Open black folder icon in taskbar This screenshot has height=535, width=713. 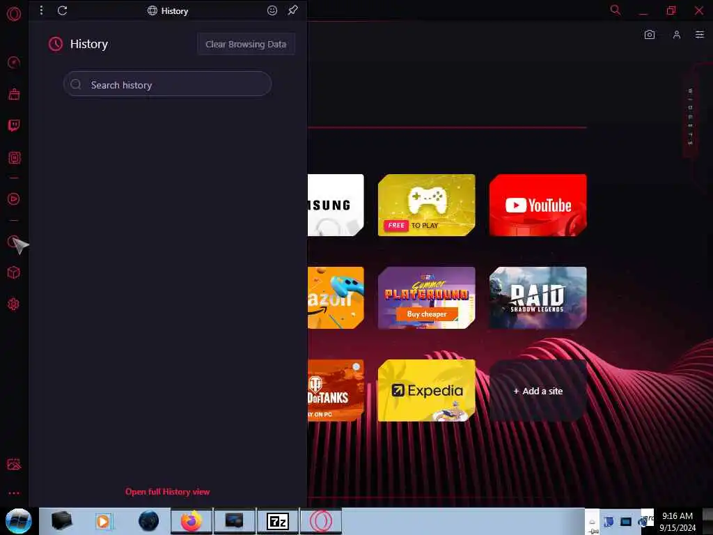click(x=62, y=521)
